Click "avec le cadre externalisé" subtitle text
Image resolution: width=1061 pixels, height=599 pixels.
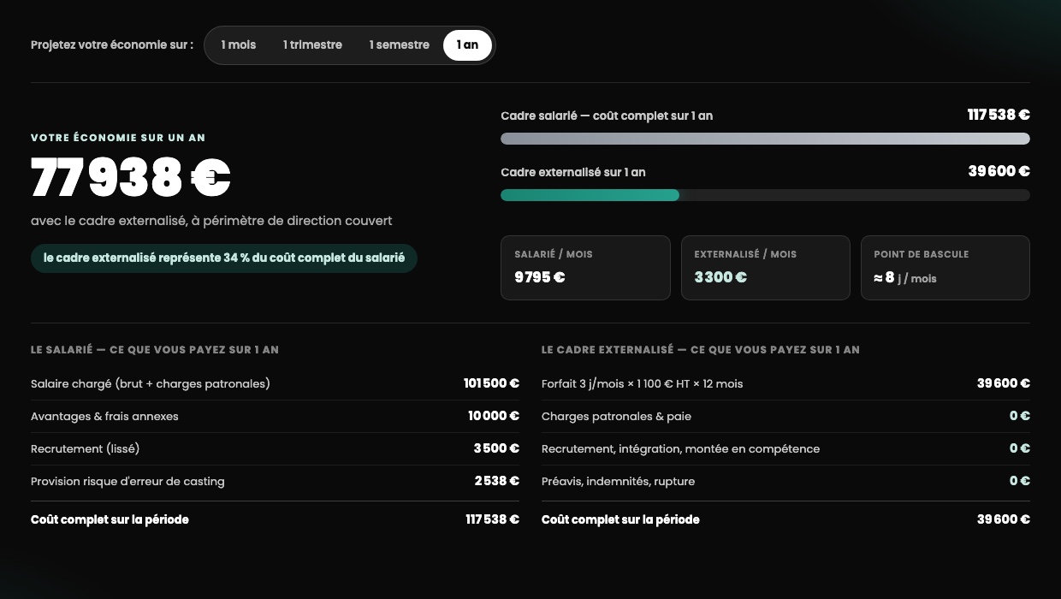[x=211, y=221]
